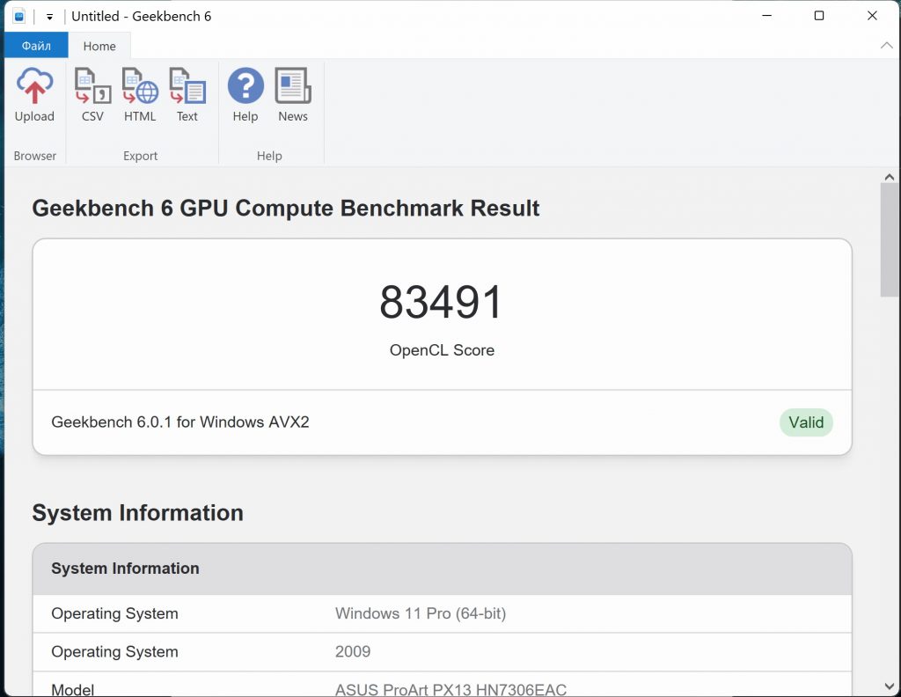Viewport: 901px width, 697px height.
Task: Click the Geekbench app icon in title bar
Action: [x=19, y=16]
